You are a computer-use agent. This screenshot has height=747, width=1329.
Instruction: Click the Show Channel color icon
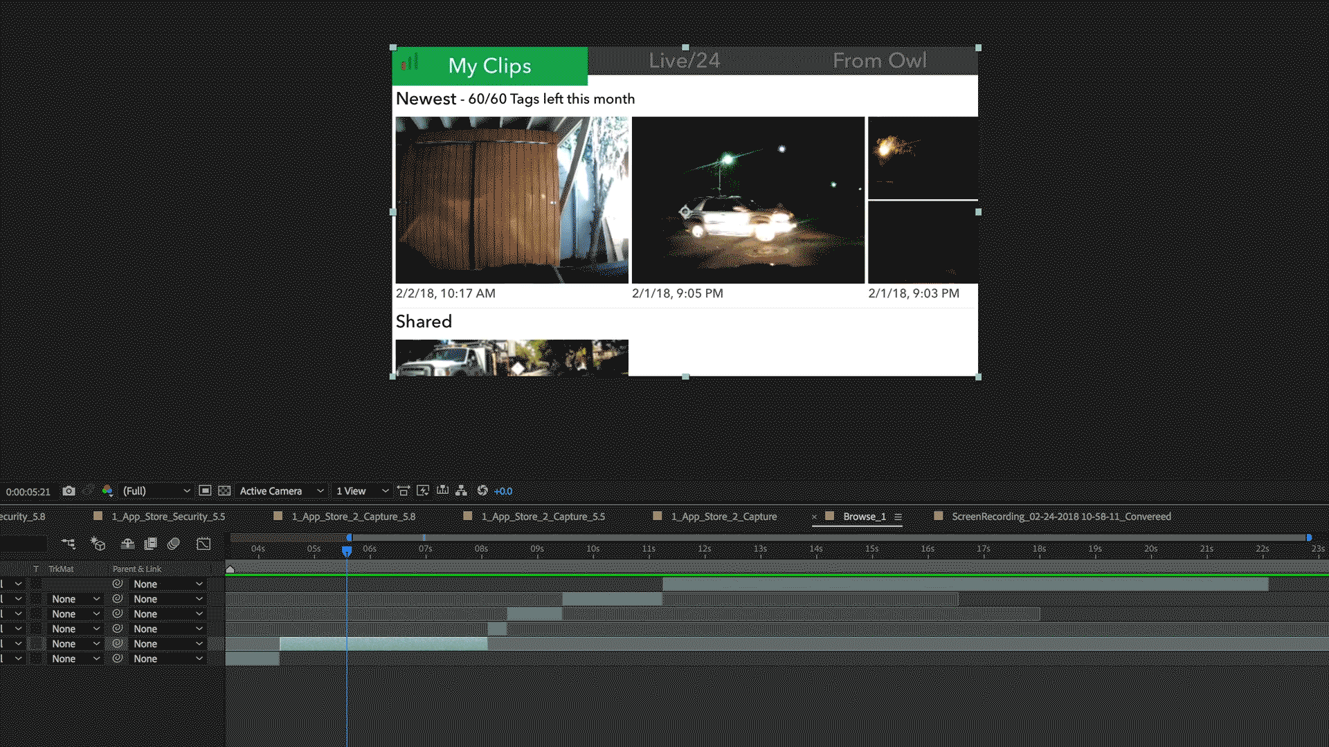click(107, 491)
